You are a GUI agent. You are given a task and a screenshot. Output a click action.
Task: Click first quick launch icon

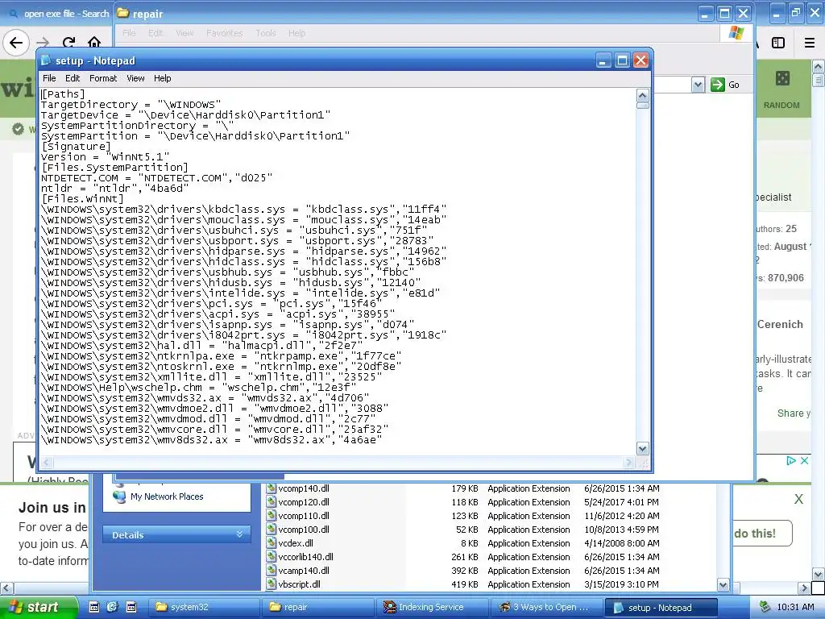coord(93,607)
